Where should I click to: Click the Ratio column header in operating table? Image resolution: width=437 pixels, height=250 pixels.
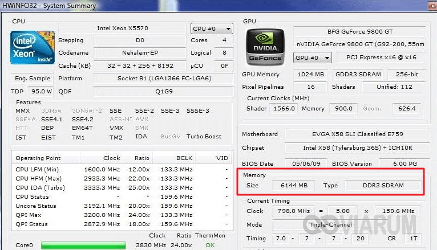(137, 158)
